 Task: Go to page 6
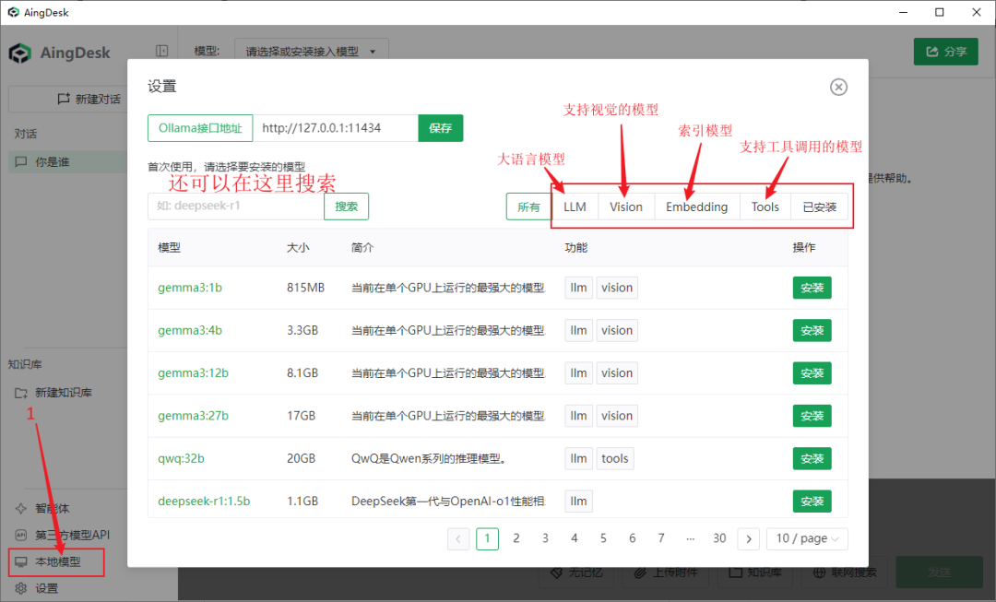pyautogui.click(x=632, y=538)
